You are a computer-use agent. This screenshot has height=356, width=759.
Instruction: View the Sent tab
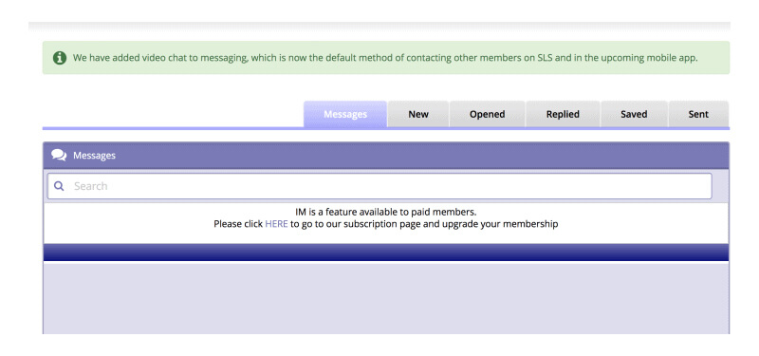coord(698,114)
